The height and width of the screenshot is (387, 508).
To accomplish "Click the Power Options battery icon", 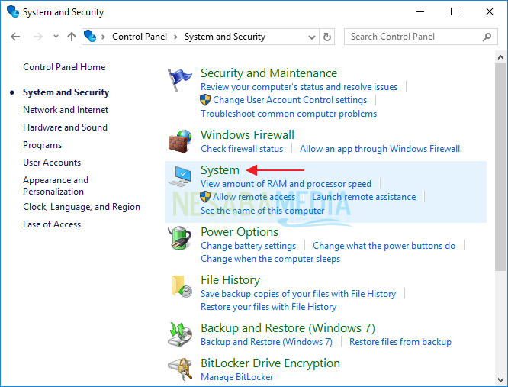I will (180, 238).
